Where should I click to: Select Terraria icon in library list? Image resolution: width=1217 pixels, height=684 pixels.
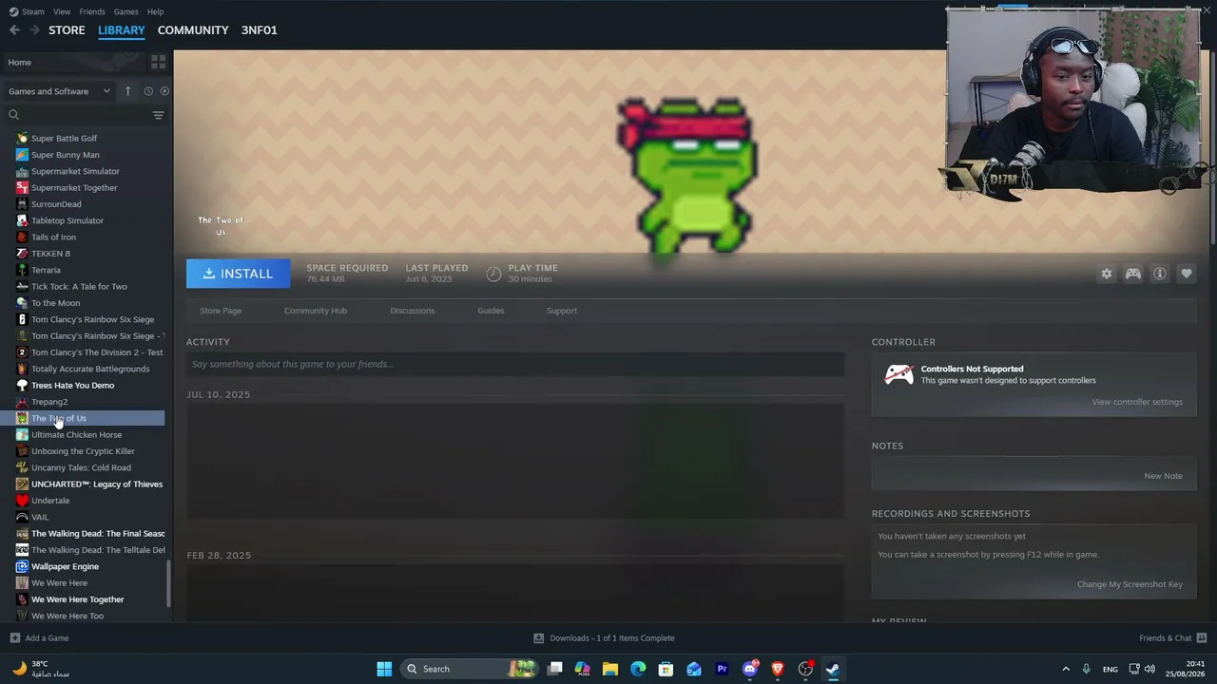point(22,270)
